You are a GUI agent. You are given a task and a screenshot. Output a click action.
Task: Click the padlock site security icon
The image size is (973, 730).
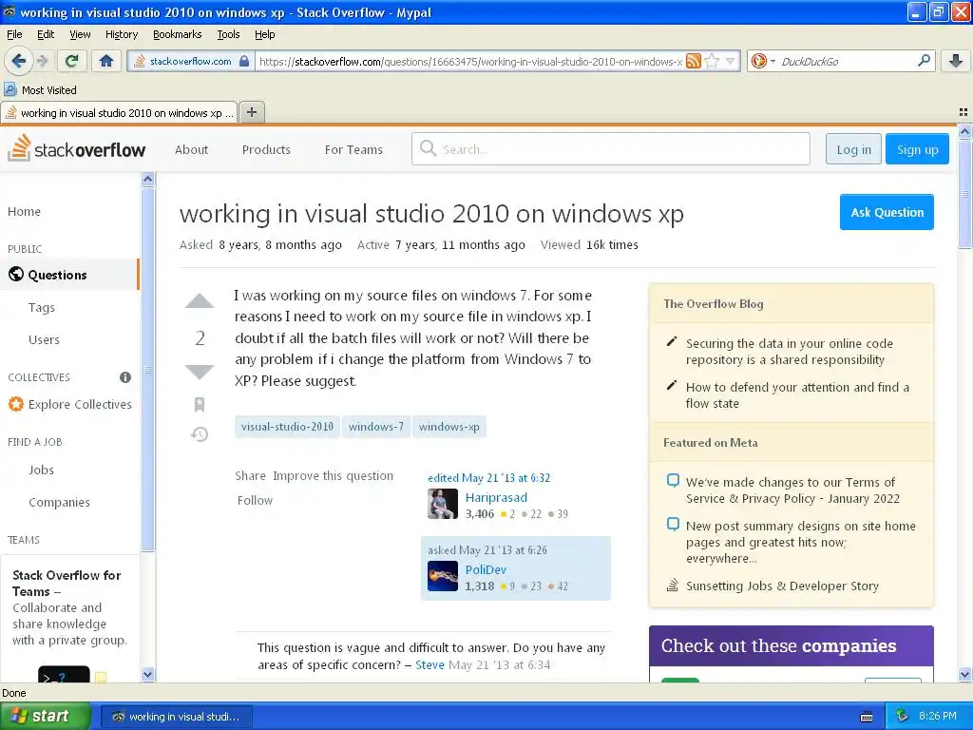[x=244, y=62]
